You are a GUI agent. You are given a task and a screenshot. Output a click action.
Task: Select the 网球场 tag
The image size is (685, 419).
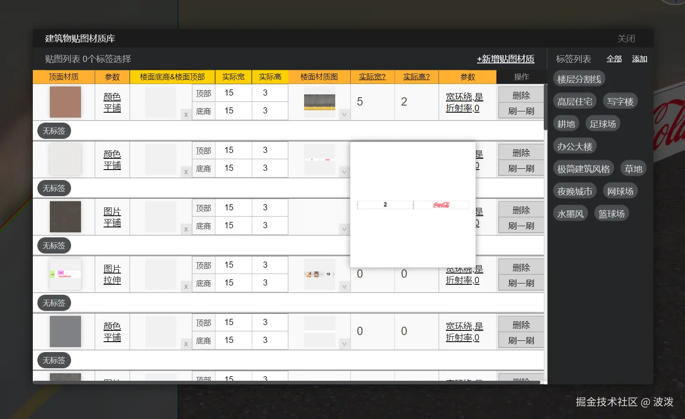[620, 191]
